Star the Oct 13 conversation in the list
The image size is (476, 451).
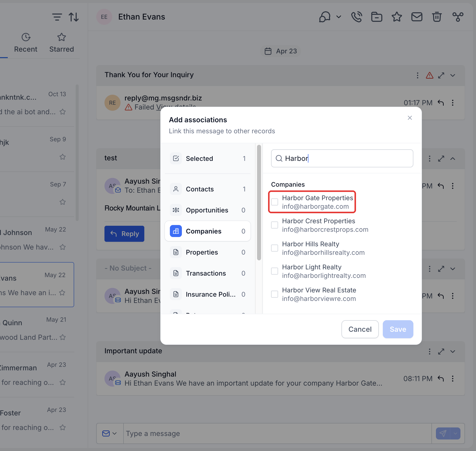coord(63,112)
